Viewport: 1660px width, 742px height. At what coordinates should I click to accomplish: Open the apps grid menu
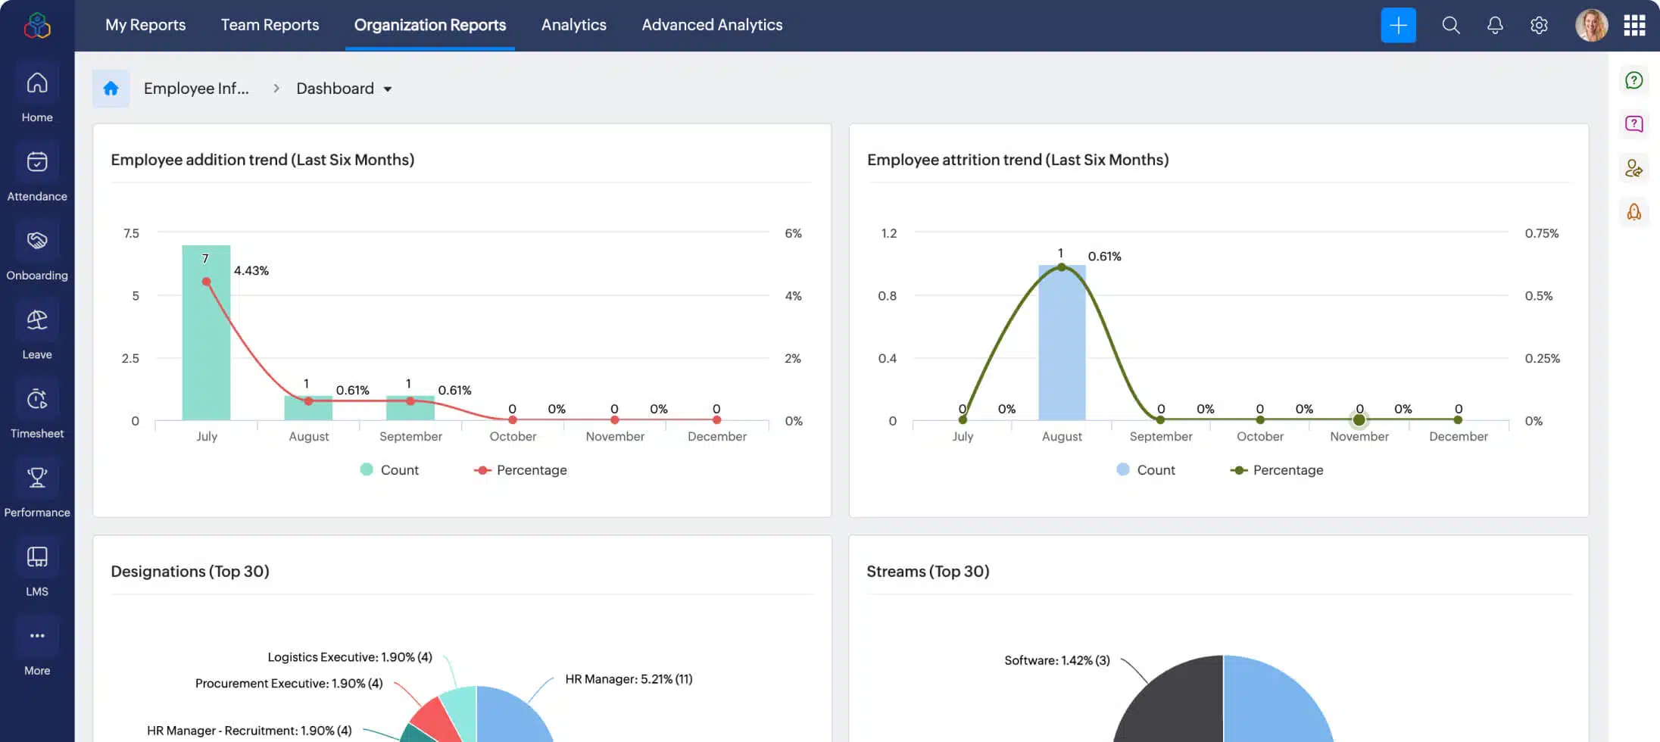click(1635, 25)
